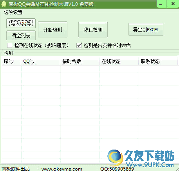179x171 pixels.
Task: Sort by the 序号 column header
Action: point(11,61)
